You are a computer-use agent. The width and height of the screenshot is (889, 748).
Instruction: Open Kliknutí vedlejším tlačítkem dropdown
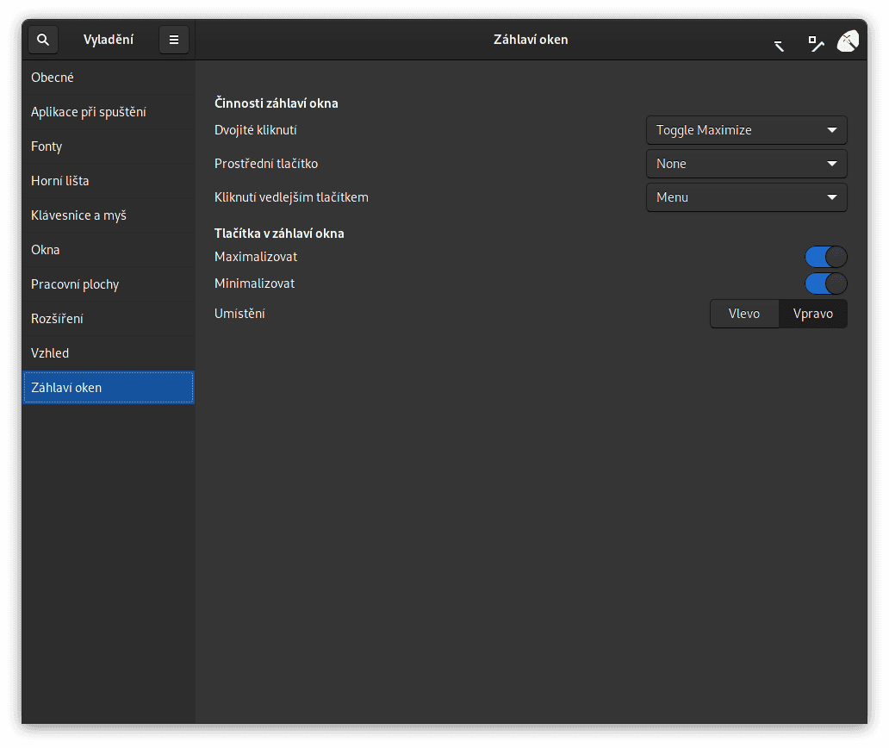click(746, 197)
